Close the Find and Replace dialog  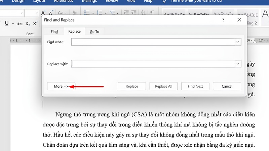pyautogui.click(x=239, y=20)
